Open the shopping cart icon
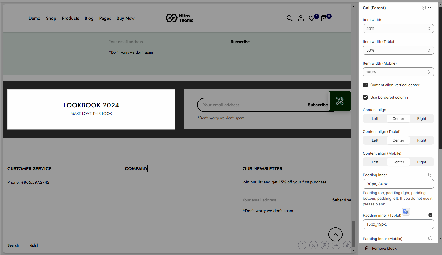442x255 pixels. point(324,18)
